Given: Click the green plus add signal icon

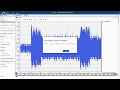Looking at the screenshot, I should click(41, 19).
